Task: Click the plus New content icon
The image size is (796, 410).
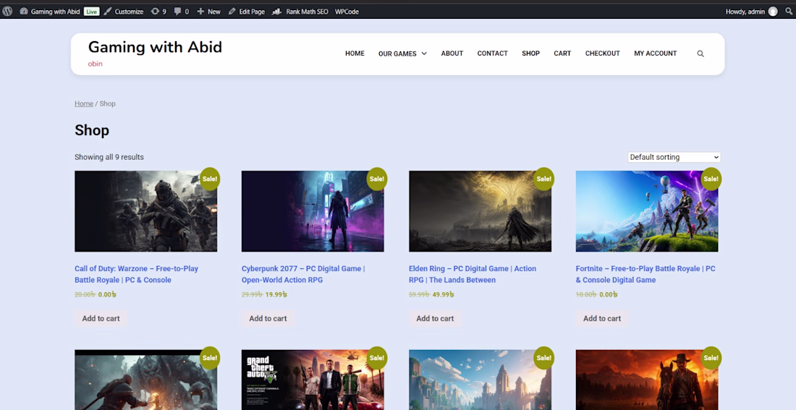Action: coord(200,11)
